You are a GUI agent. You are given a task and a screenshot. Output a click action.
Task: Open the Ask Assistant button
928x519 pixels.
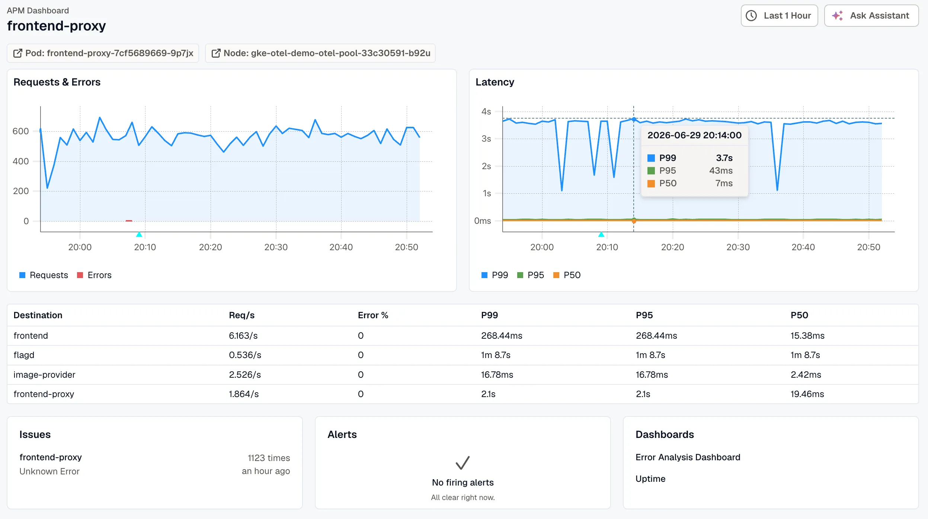871,16
